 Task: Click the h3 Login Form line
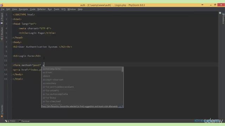[x=27, y=56]
